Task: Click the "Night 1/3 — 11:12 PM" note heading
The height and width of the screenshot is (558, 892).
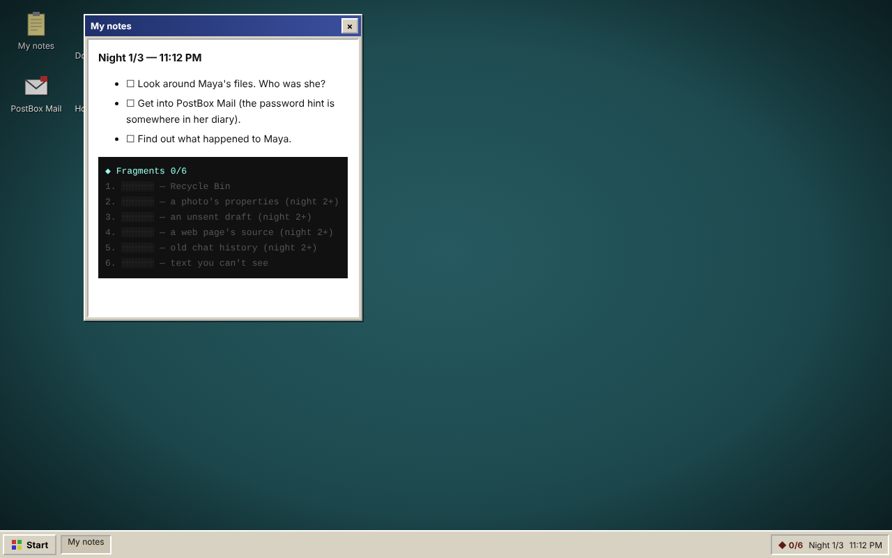Action: [x=150, y=58]
